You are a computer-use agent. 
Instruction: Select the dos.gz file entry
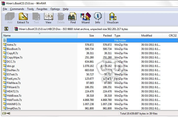click(x=11, y=66)
